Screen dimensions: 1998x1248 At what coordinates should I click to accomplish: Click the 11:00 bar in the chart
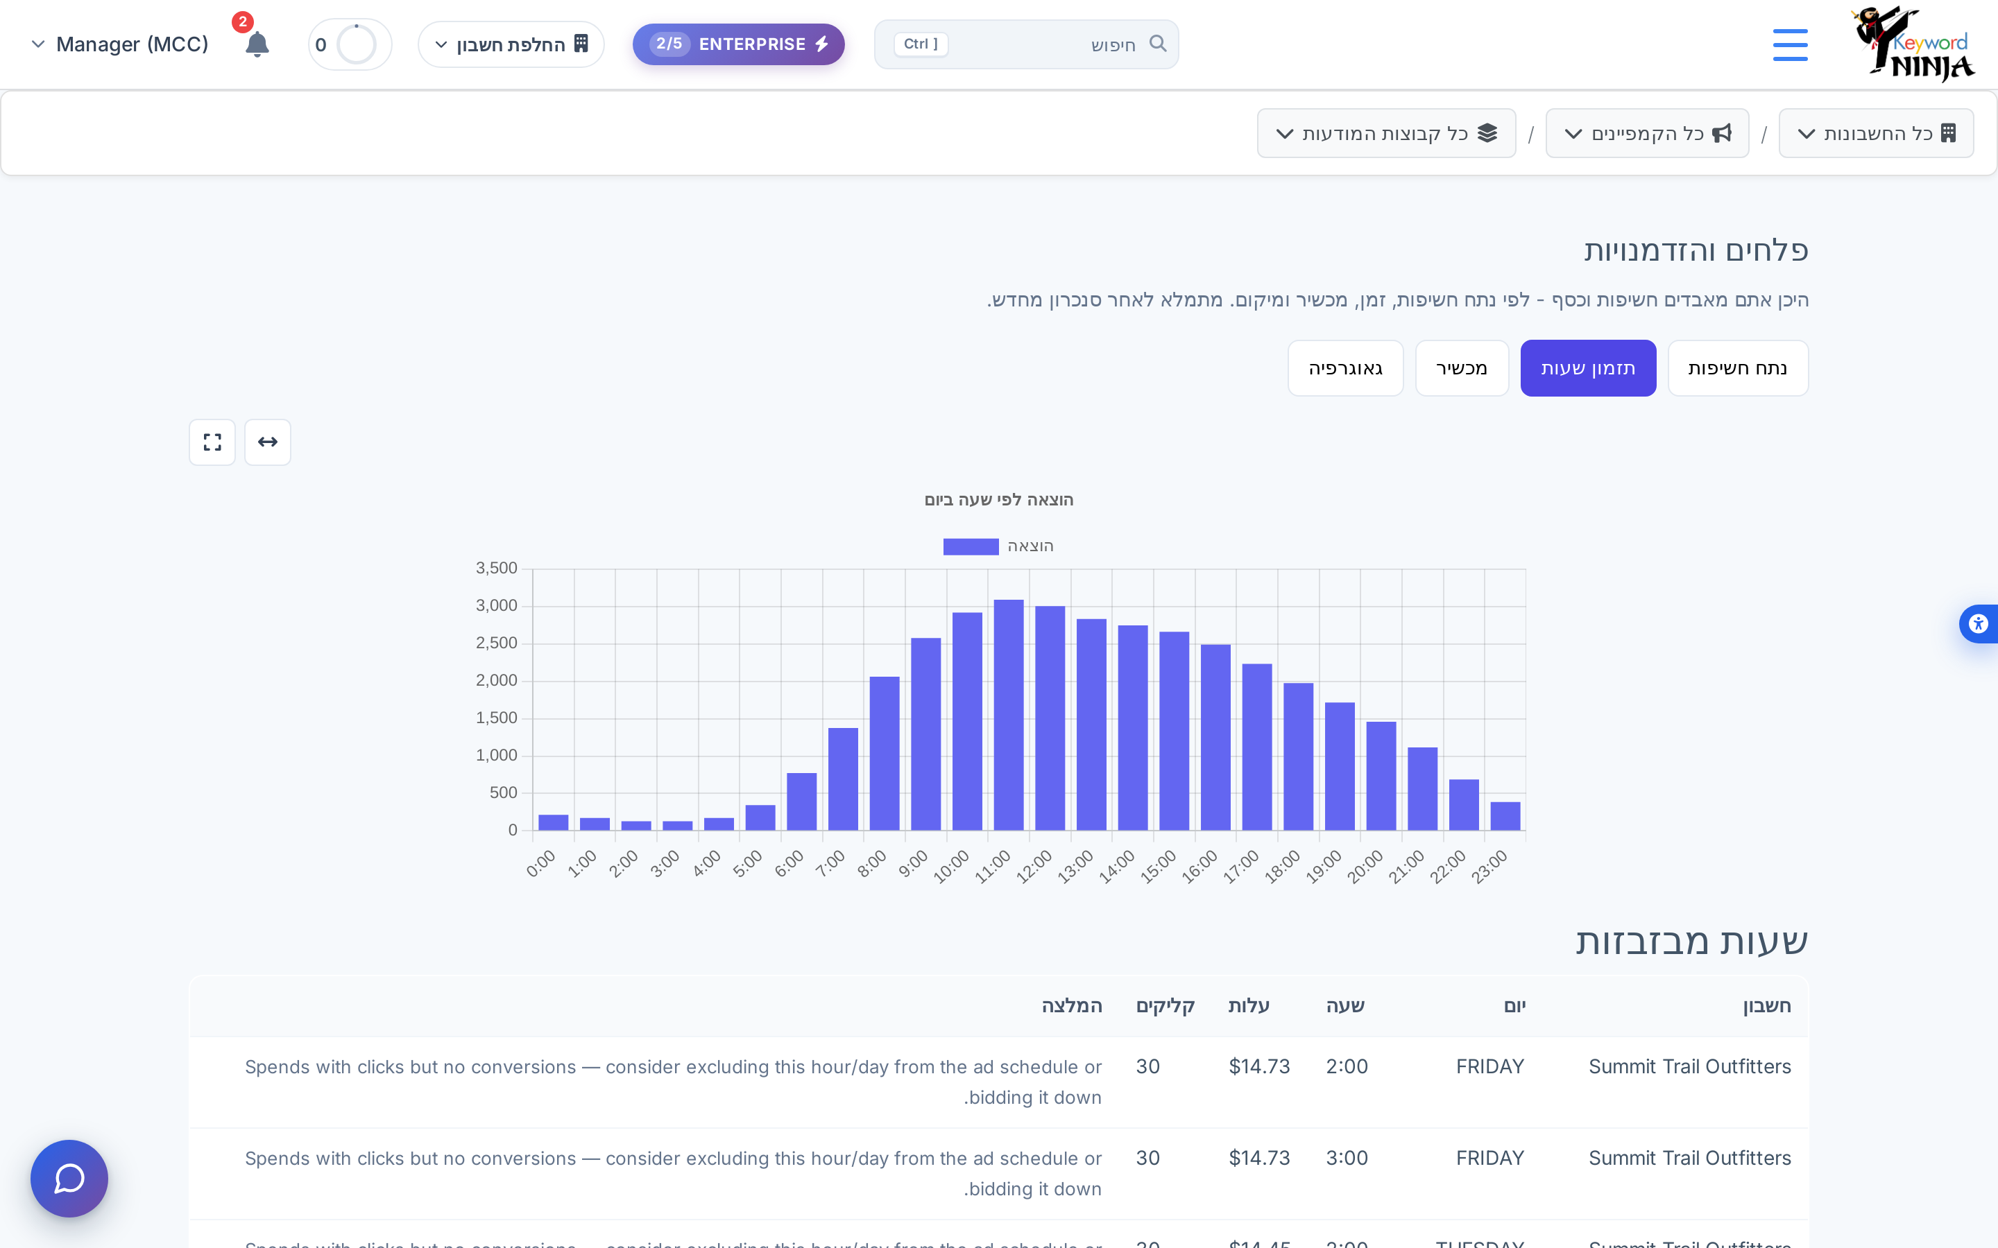pyautogui.click(x=1009, y=715)
